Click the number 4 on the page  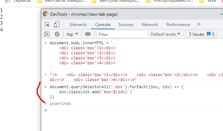pyautogui.click(x=1, y=29)
